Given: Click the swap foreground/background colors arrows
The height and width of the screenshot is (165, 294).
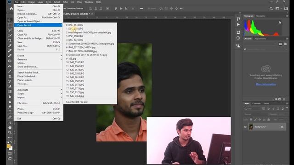Looking at the screenshot, I should 11,143.
